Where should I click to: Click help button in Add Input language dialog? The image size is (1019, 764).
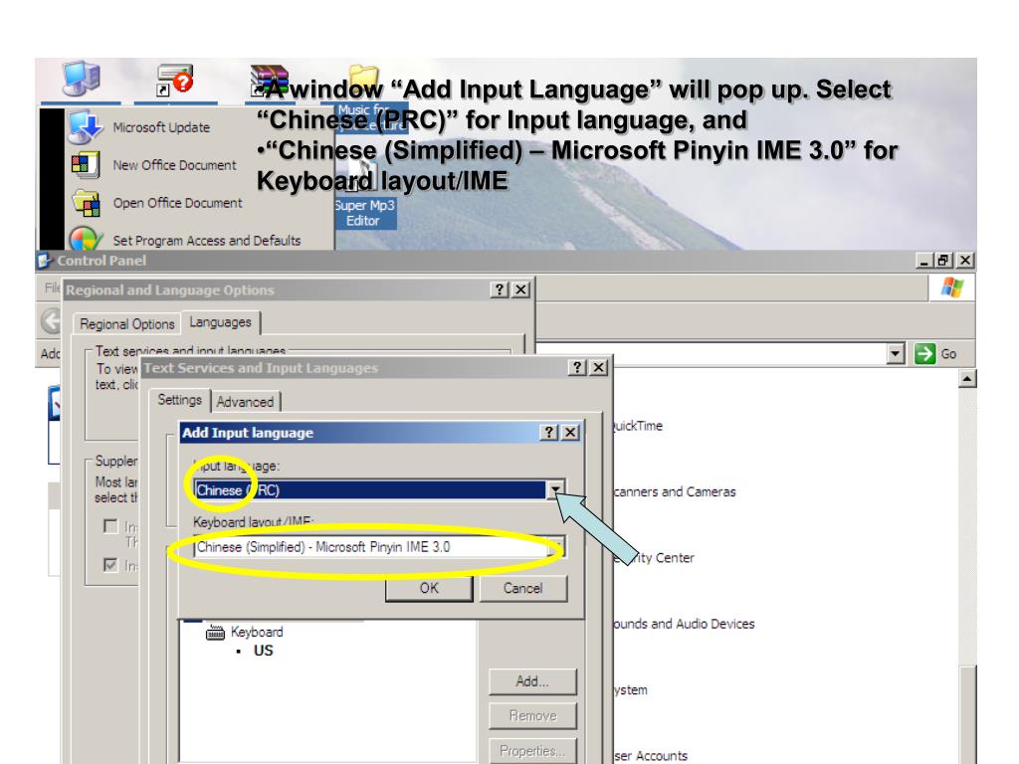click(549, 433)
